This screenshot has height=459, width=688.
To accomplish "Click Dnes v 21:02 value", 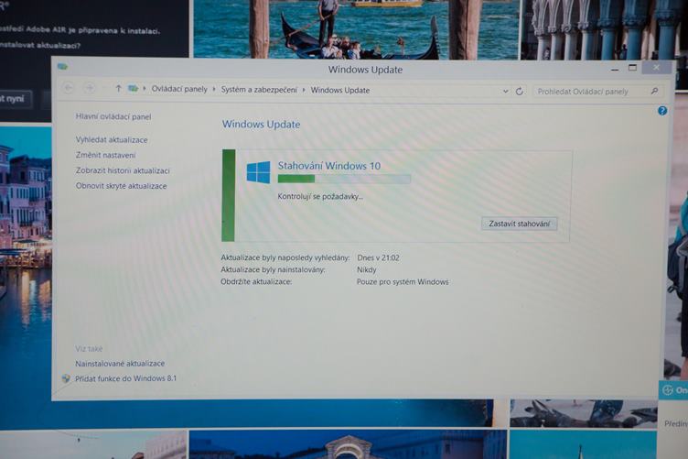I will point(378,257).
